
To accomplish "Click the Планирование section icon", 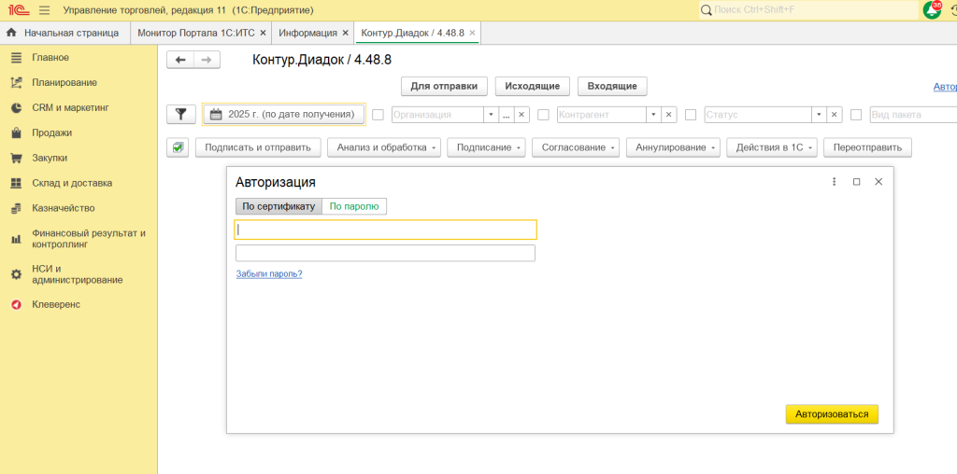I will point(17,82).
